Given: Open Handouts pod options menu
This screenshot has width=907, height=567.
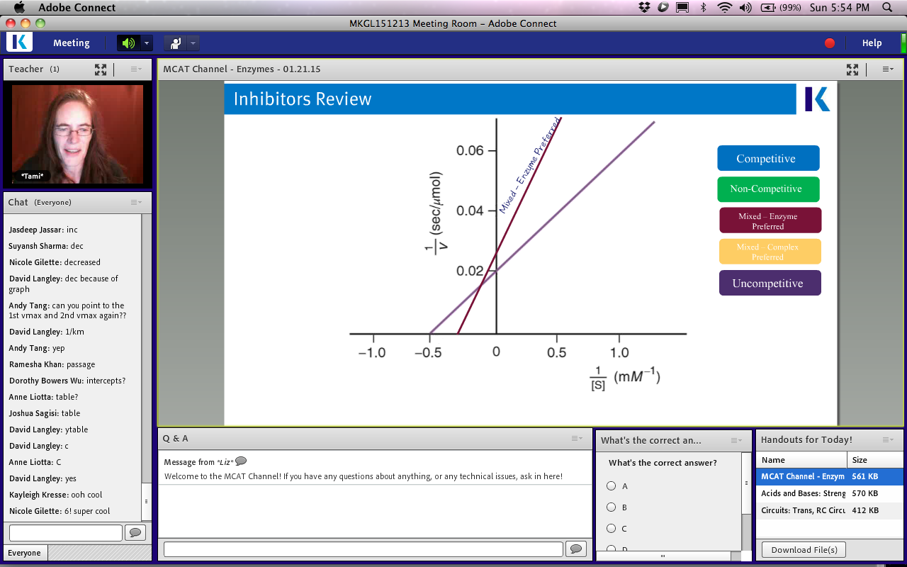Looking at the screenshot, I should tap(889, 439).
